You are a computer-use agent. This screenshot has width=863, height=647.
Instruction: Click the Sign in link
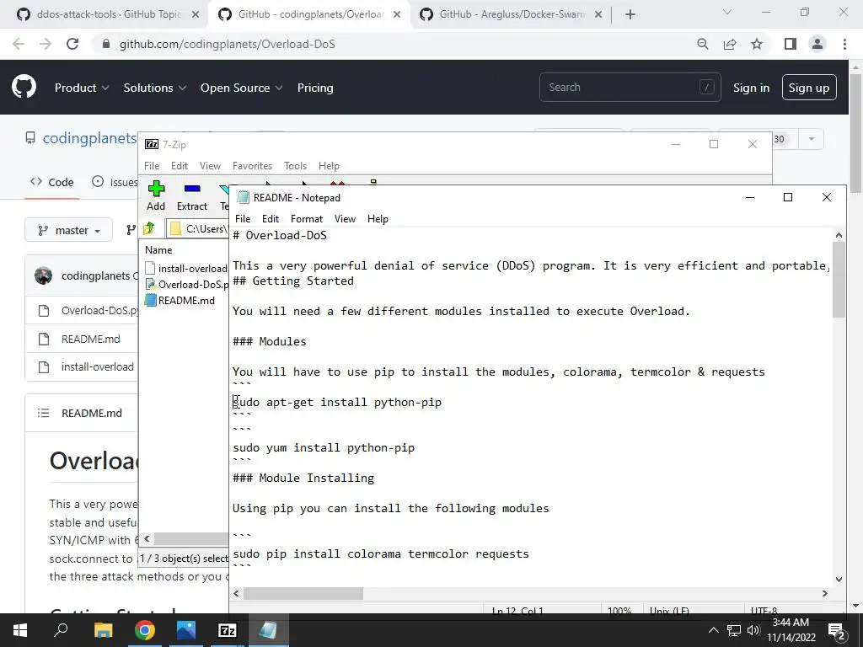coord(751,88)
